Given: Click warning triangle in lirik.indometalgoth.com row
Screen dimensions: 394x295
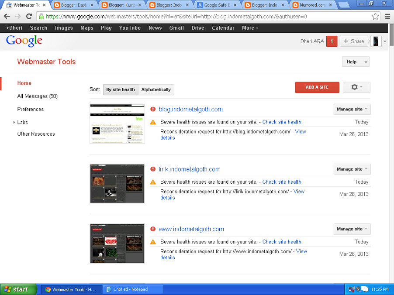Looking at the screenshot, I should (153, 182).
